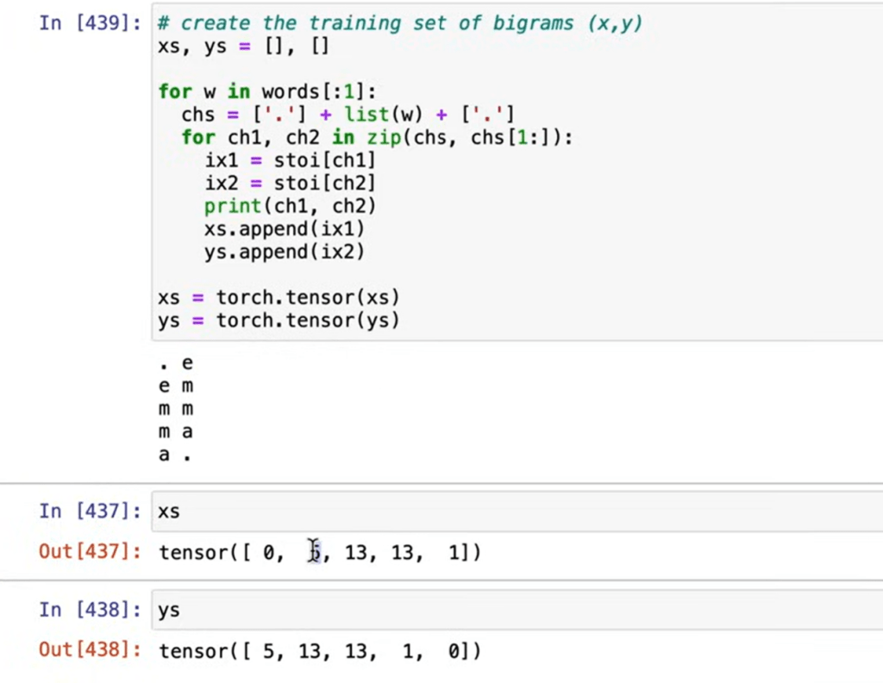Click the 'ys = torch.tensor(ys)' line

tap(279, 320)
